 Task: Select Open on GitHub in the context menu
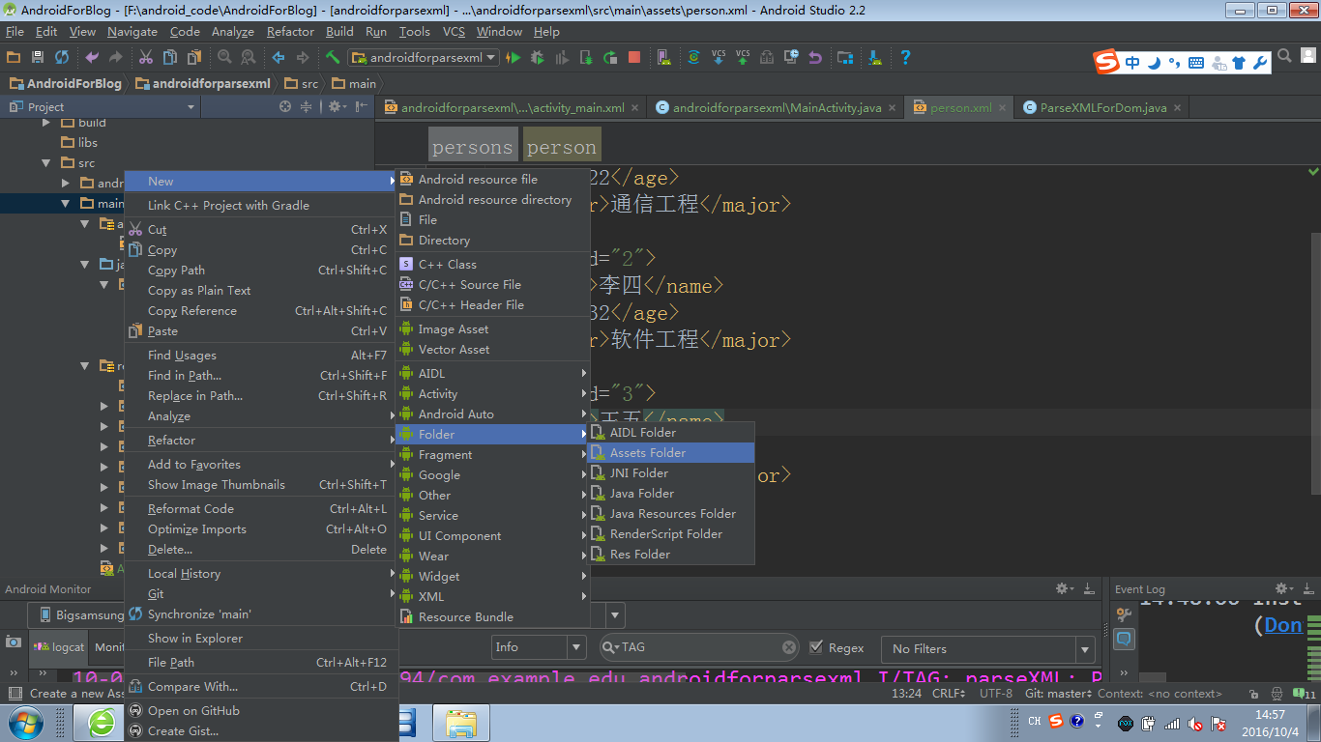261,711
